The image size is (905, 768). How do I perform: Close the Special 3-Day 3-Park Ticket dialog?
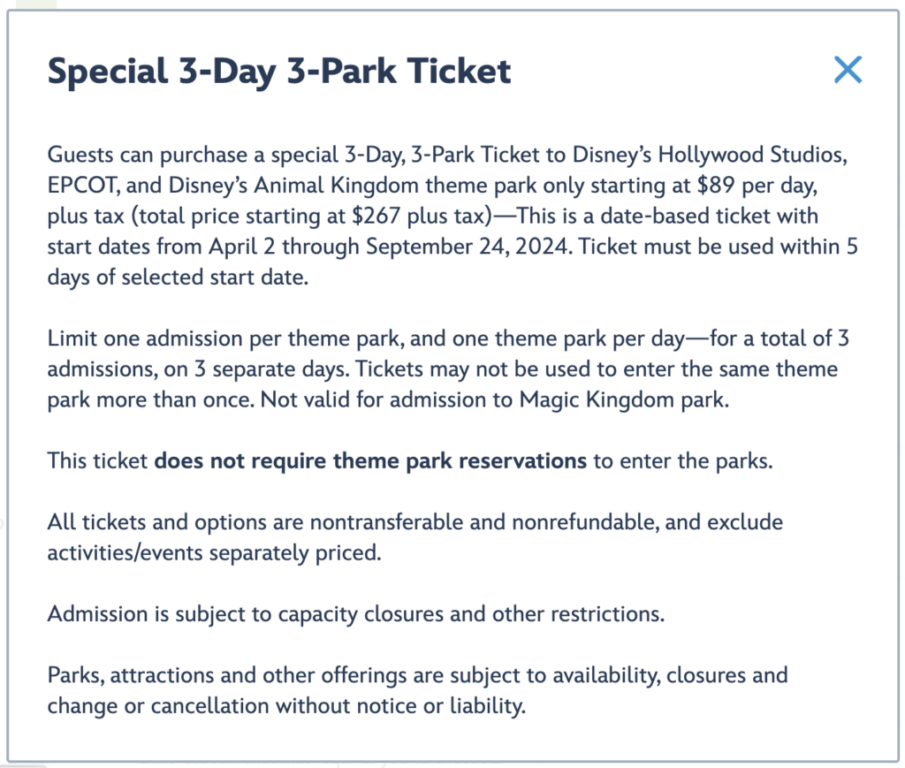point(848,71)
